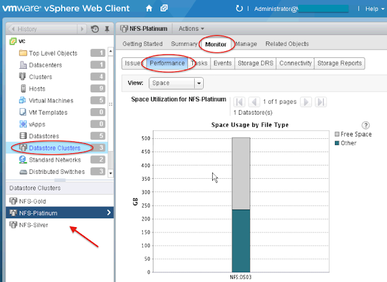Click the NFS:DS03 axis label
The image size is (387, 282).
pos(241,277)
